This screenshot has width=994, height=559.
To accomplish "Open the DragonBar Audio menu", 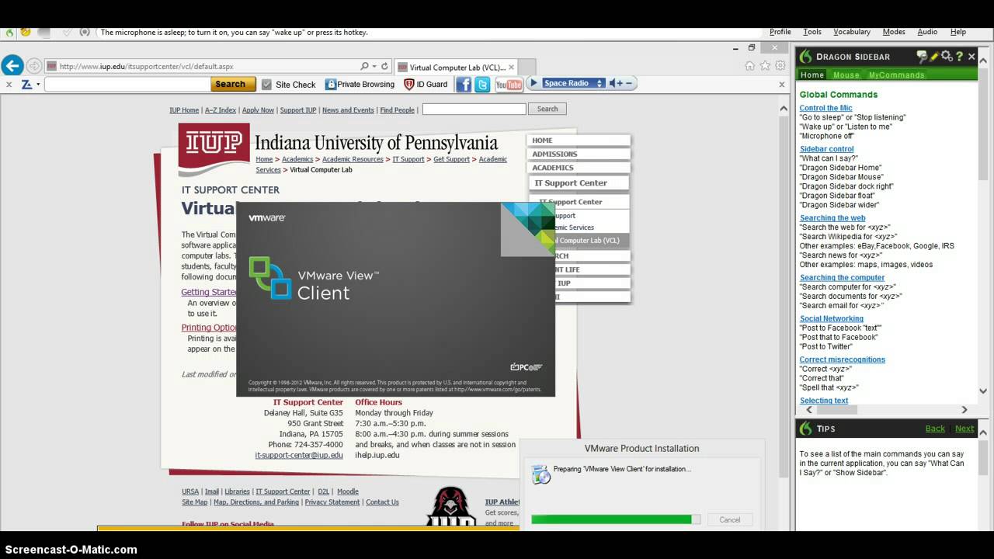I will [x=927, y=32].
